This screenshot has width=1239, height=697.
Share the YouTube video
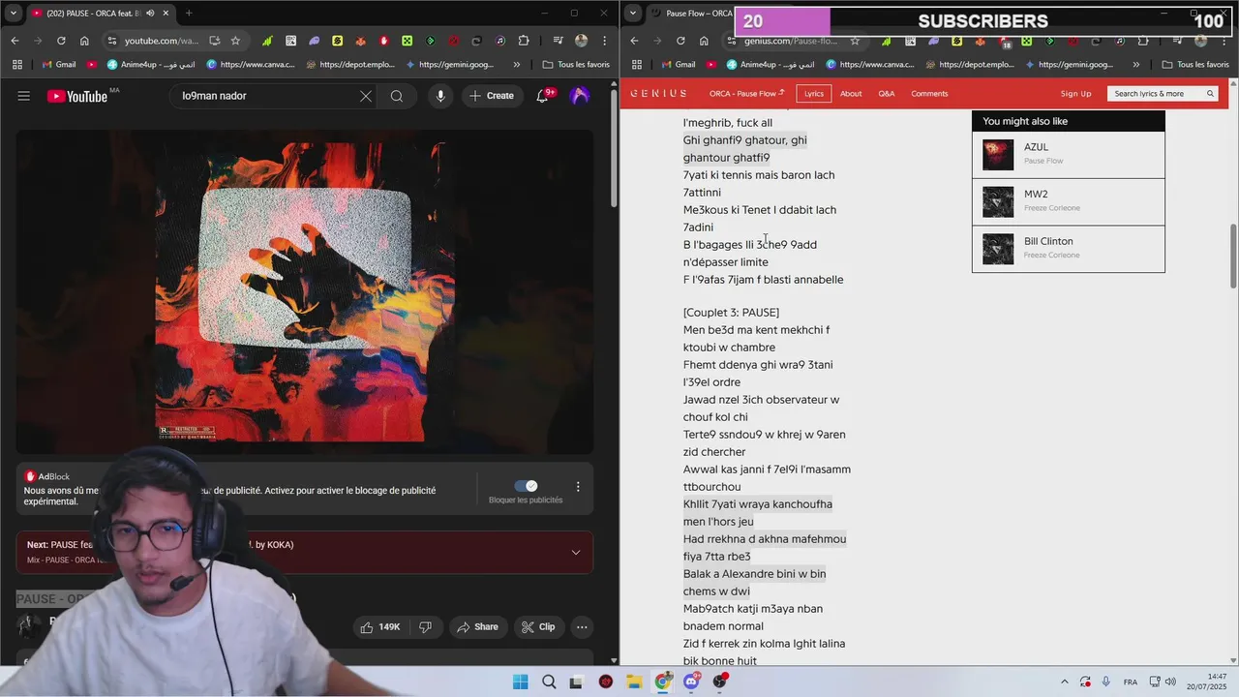pos(477,627)
